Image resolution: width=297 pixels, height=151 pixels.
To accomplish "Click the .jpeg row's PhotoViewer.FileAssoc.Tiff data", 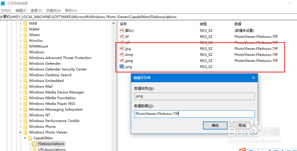I will tap(256, 61).
